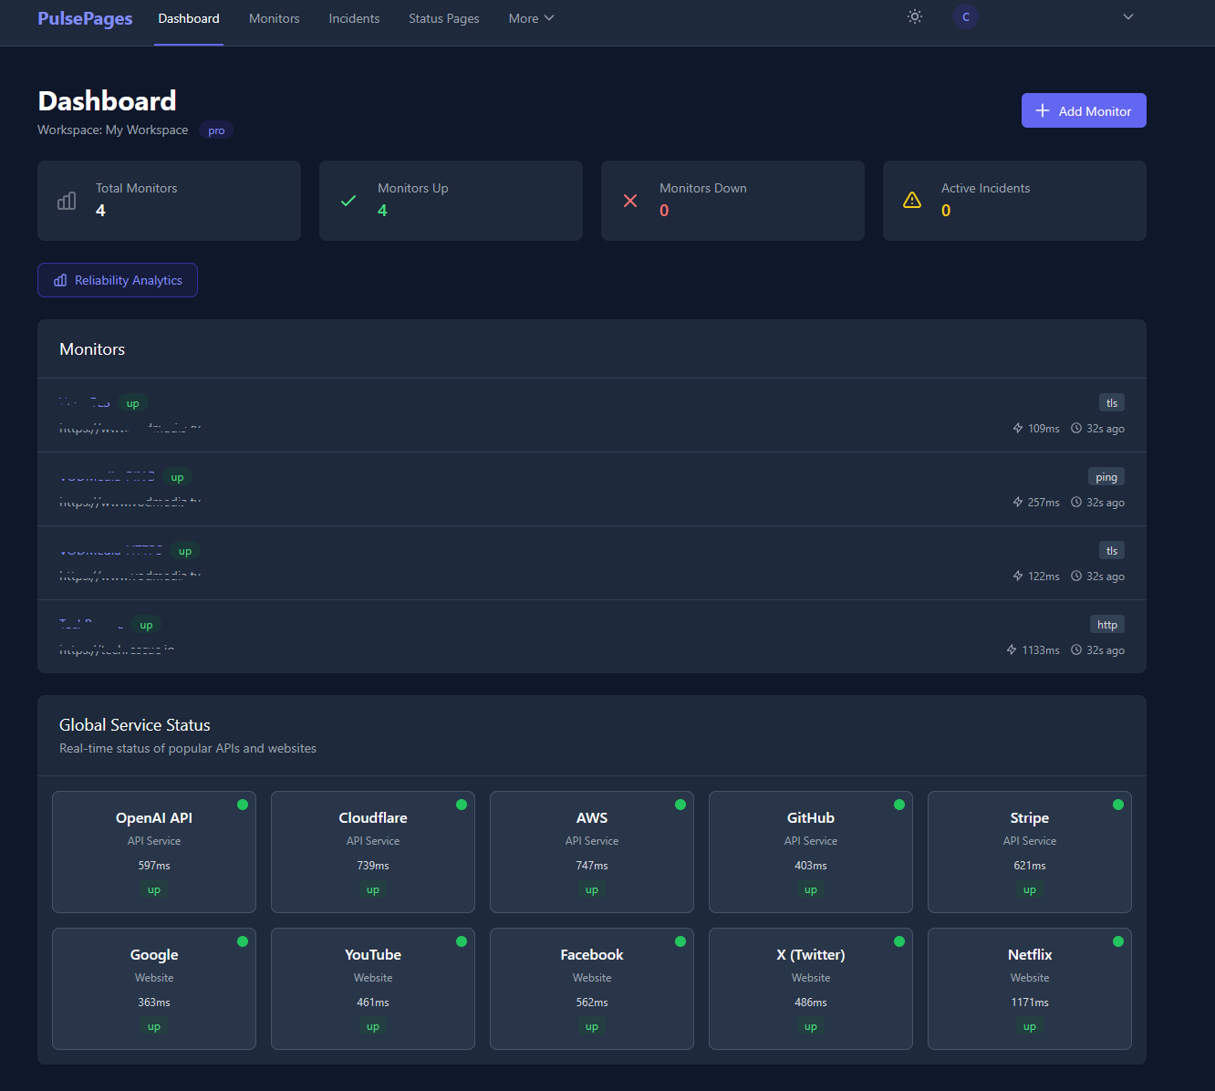Click the YouTube card title
The height and width of the screenshot is (1091, 1215).
pyautogui.click(x=373, y=954)
